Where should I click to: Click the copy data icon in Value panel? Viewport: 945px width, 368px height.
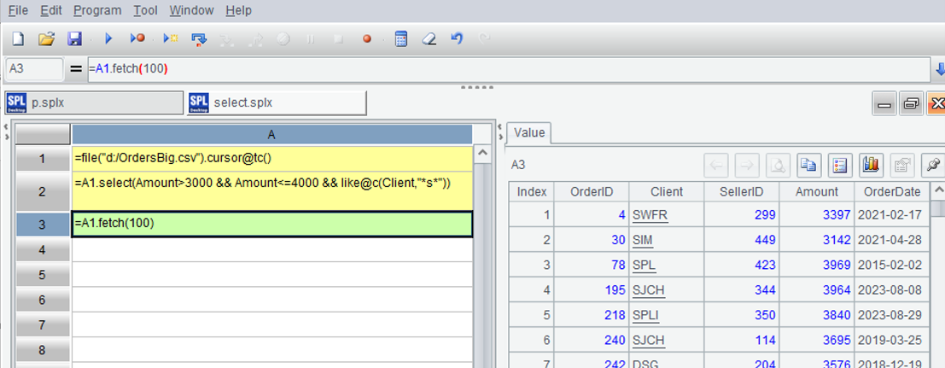tap(807, 165)
